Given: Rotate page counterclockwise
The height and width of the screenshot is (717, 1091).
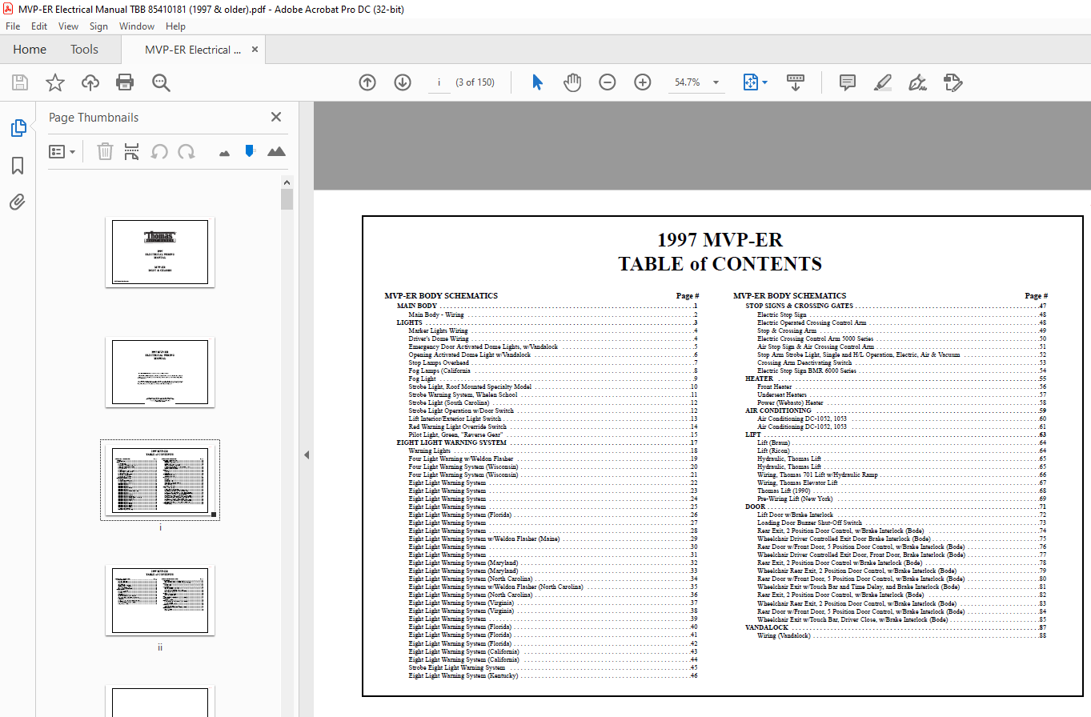Looking at the screenshot, I should click(x=159, y=151).
